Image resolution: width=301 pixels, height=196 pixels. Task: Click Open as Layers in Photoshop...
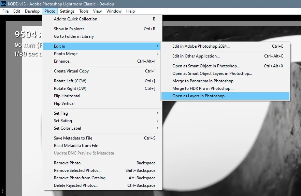point(225,96)
